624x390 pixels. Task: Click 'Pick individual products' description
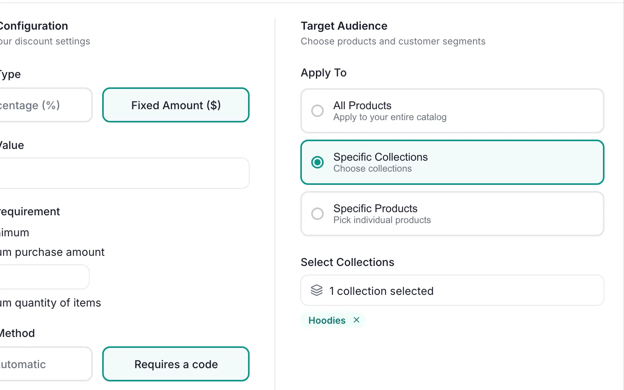[382, 220]
